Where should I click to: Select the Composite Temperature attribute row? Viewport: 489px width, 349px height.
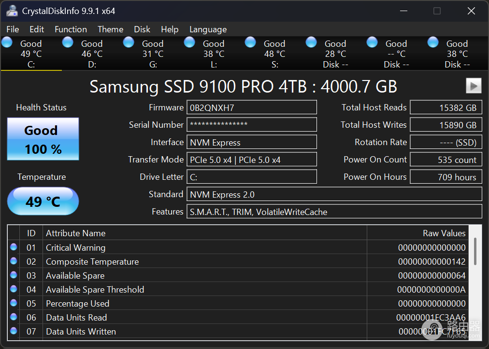point(238,261)
